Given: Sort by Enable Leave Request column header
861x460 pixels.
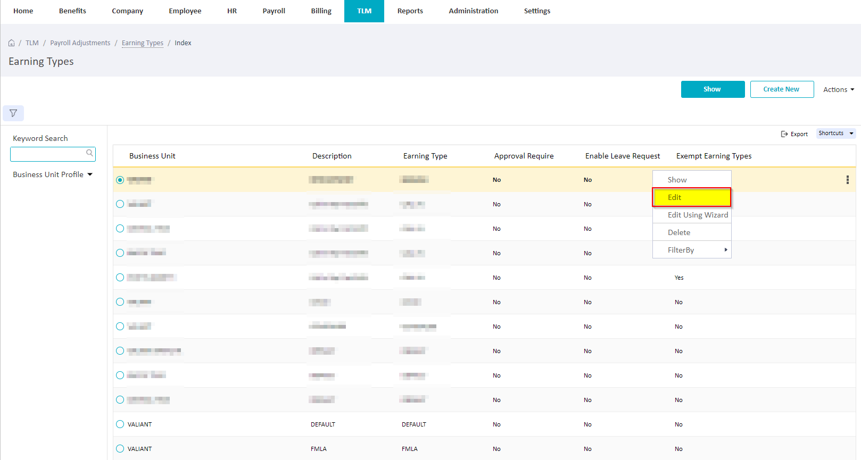Looking at the screenshot, I should click(623, 156).
